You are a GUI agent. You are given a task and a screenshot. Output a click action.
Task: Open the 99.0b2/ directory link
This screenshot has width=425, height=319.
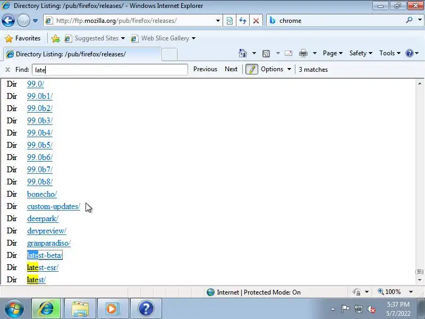pyautogui.click(x=40, y=108)
